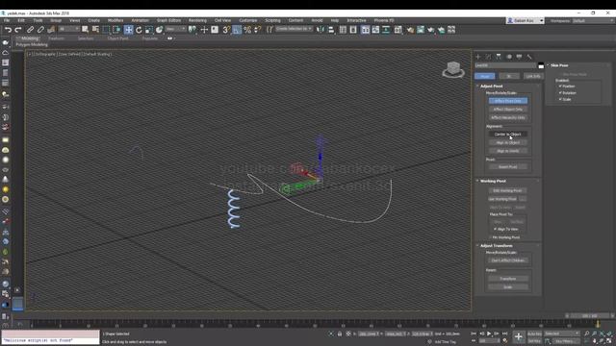Collapse the Adjust Pivot rollout
The width and height of the screenshot is (616, 346).
tap(491, 86)
